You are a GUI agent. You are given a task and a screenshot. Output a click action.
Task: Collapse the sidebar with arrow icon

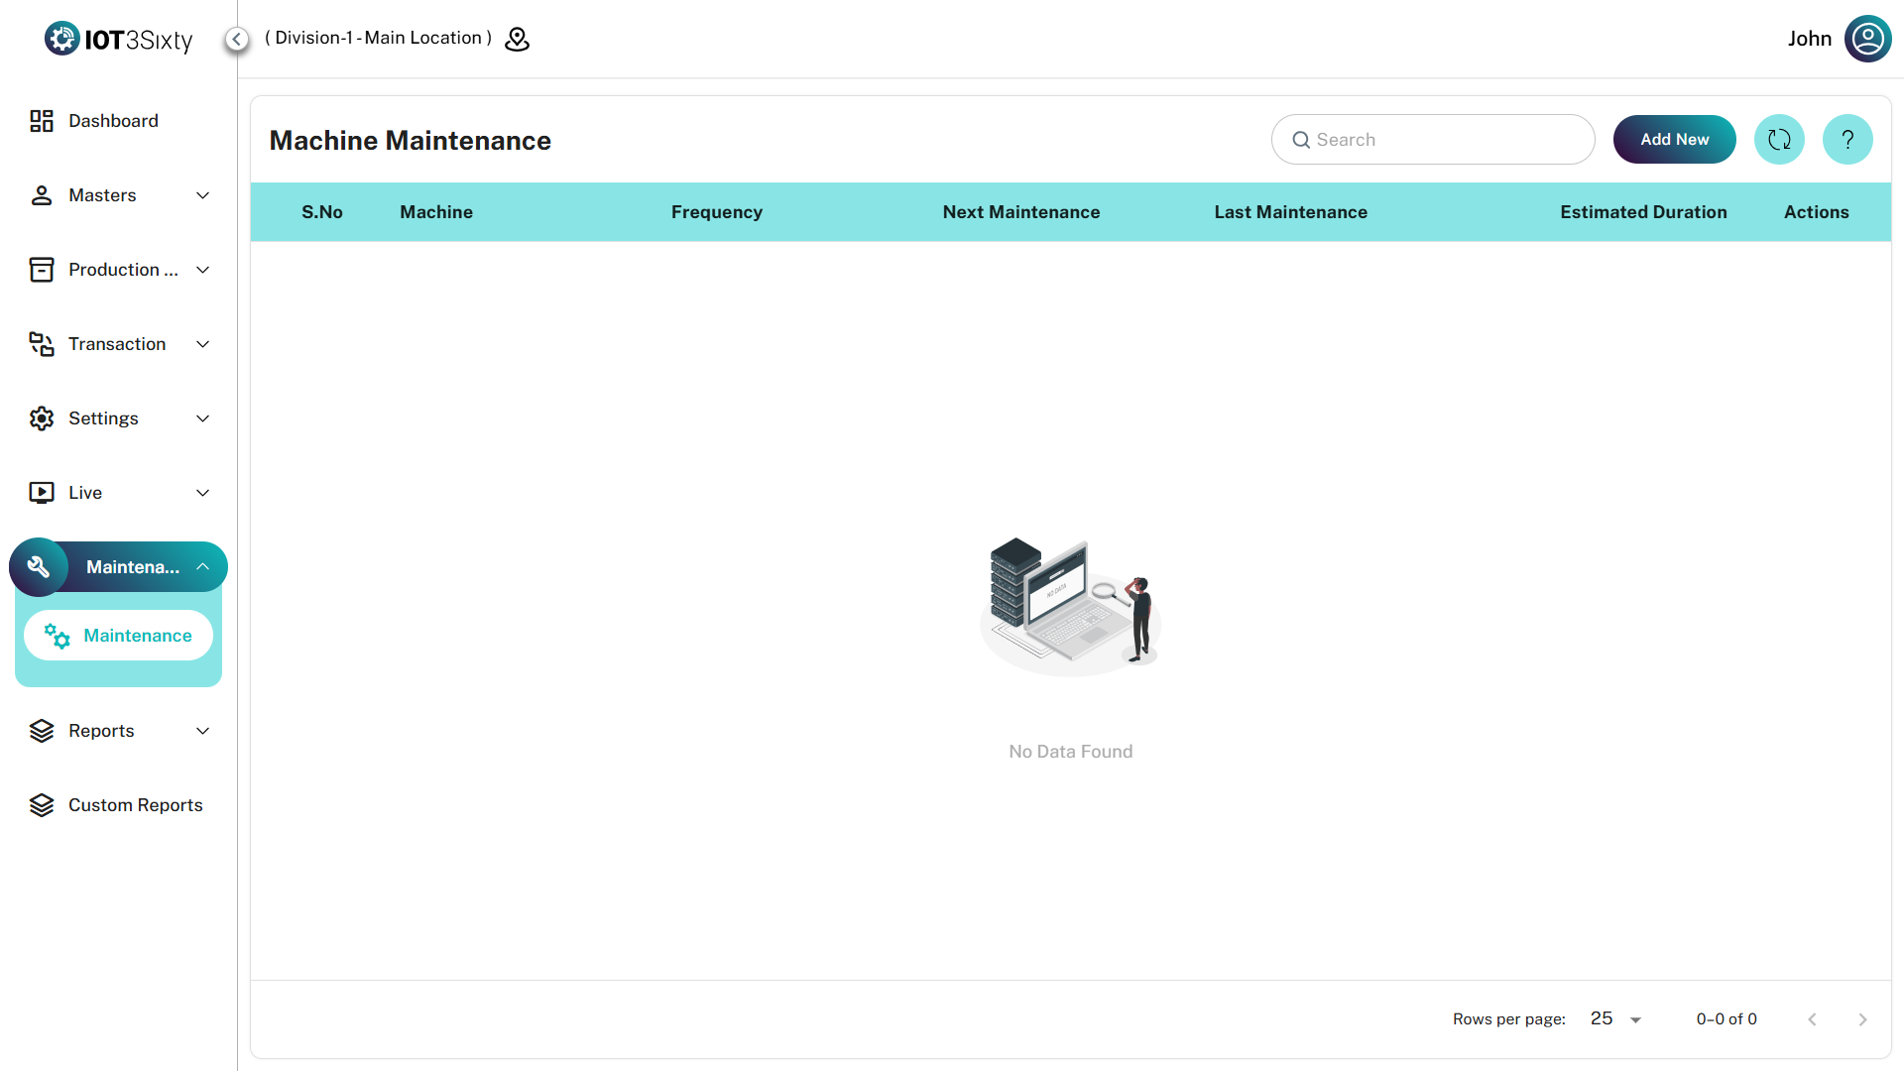tap(236, 39)
